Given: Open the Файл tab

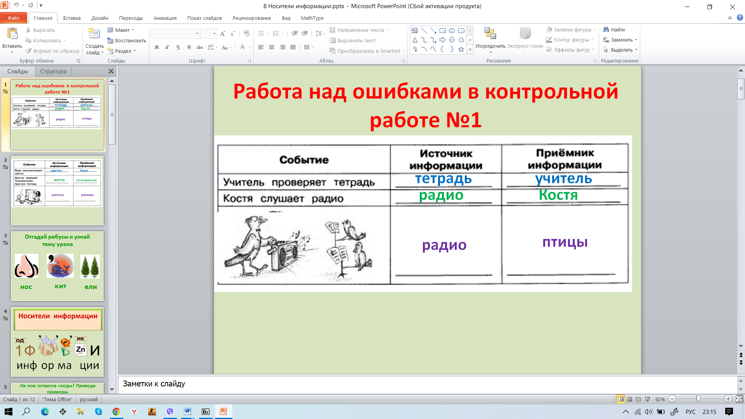Looking at the screenshot, I should pos(14,18).
